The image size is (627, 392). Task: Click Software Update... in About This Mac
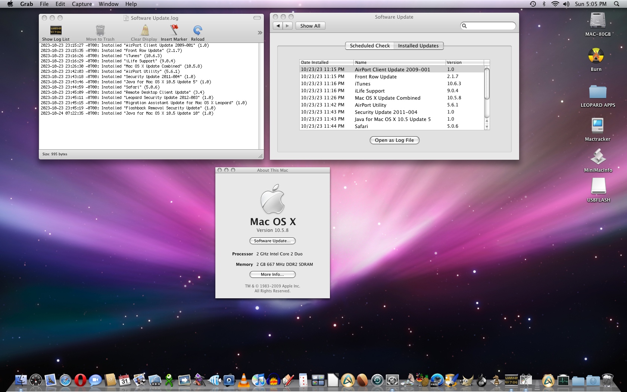272,241
